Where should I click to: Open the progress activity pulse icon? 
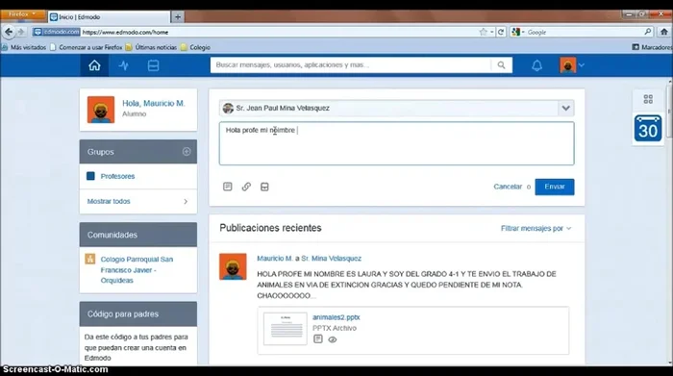(x=124, y=65)
